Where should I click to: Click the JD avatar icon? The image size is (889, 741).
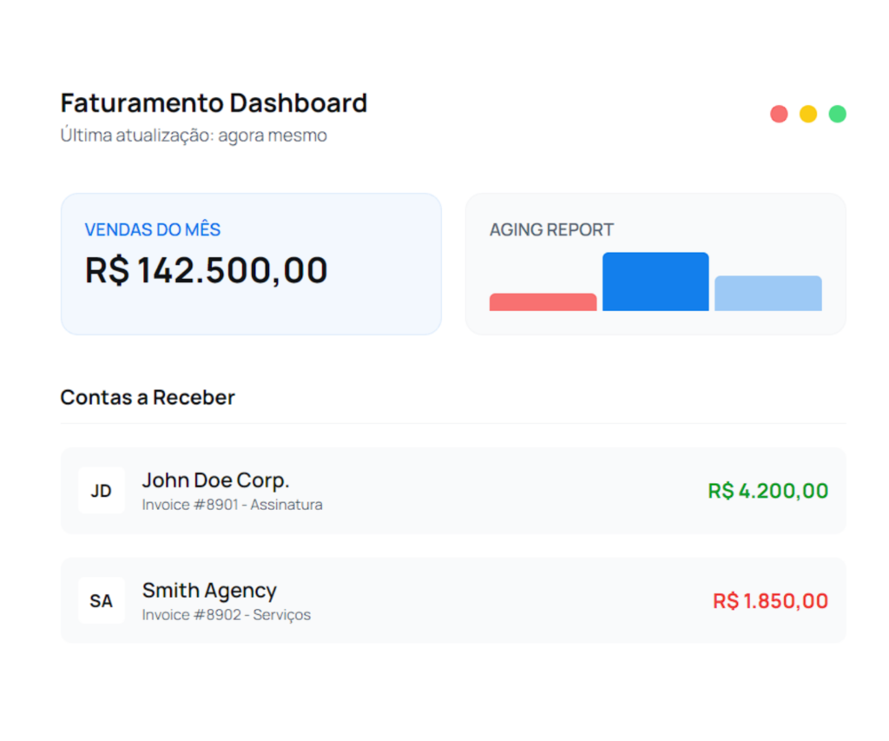click(102, 491)
